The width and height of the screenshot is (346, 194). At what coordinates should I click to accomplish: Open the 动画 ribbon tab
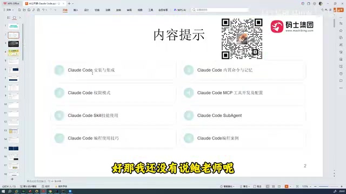point(108,10)
